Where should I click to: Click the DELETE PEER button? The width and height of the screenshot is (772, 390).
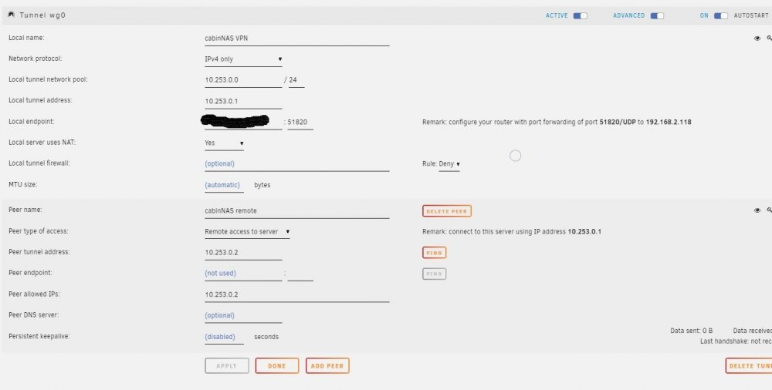coord(446,211)
